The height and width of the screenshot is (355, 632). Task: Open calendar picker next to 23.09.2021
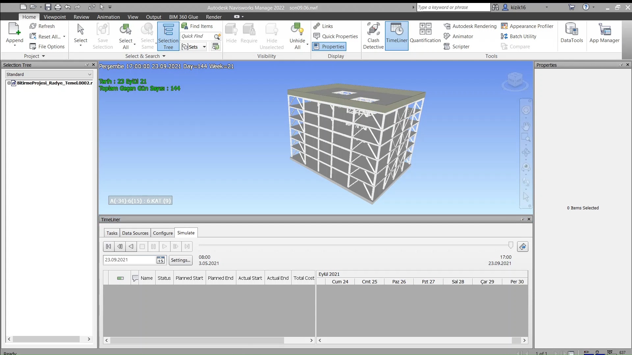coord(160,260)
